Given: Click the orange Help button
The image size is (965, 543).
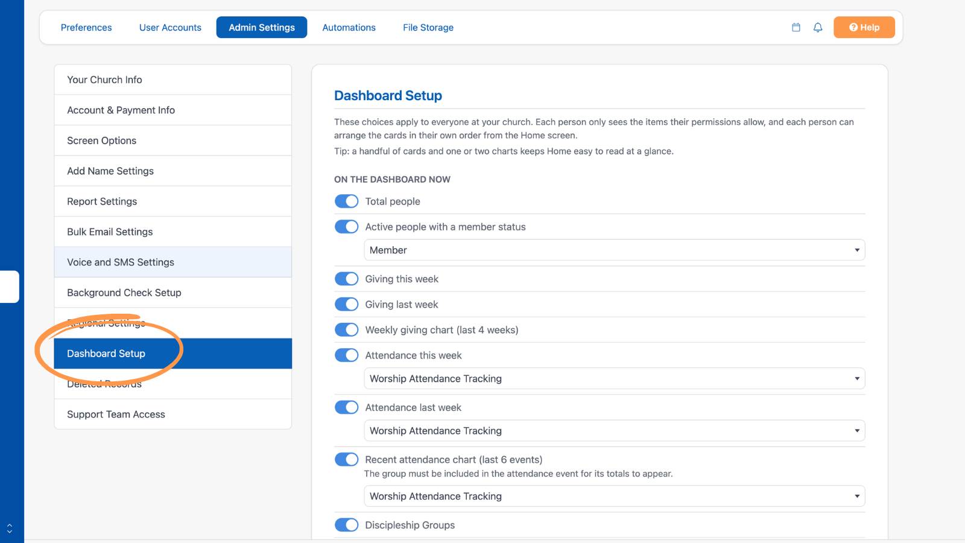Looking at the screenshot, I should click(864, 27).
